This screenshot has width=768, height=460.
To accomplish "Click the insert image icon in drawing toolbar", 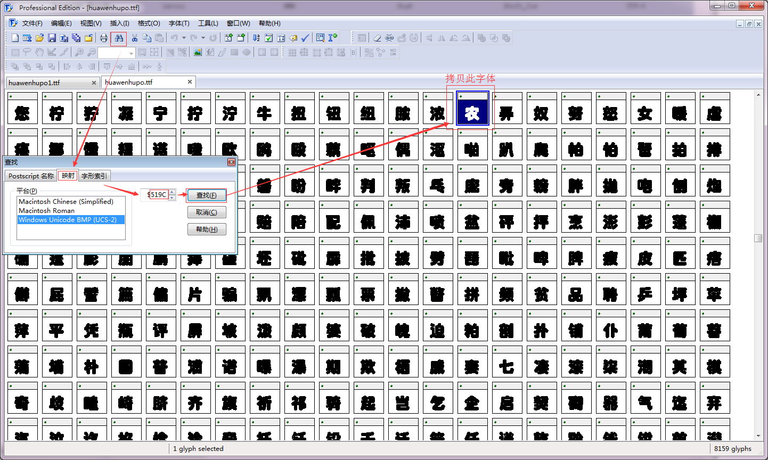I will click(x=198, y=52).
